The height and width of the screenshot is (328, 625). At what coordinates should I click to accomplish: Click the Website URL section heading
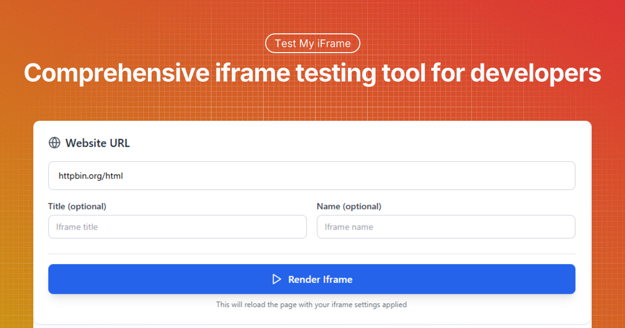point(97,143)
